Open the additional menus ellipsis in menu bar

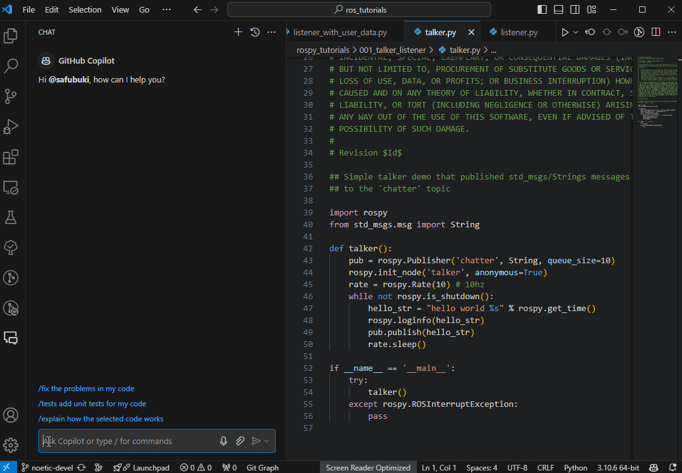point(167,9)
